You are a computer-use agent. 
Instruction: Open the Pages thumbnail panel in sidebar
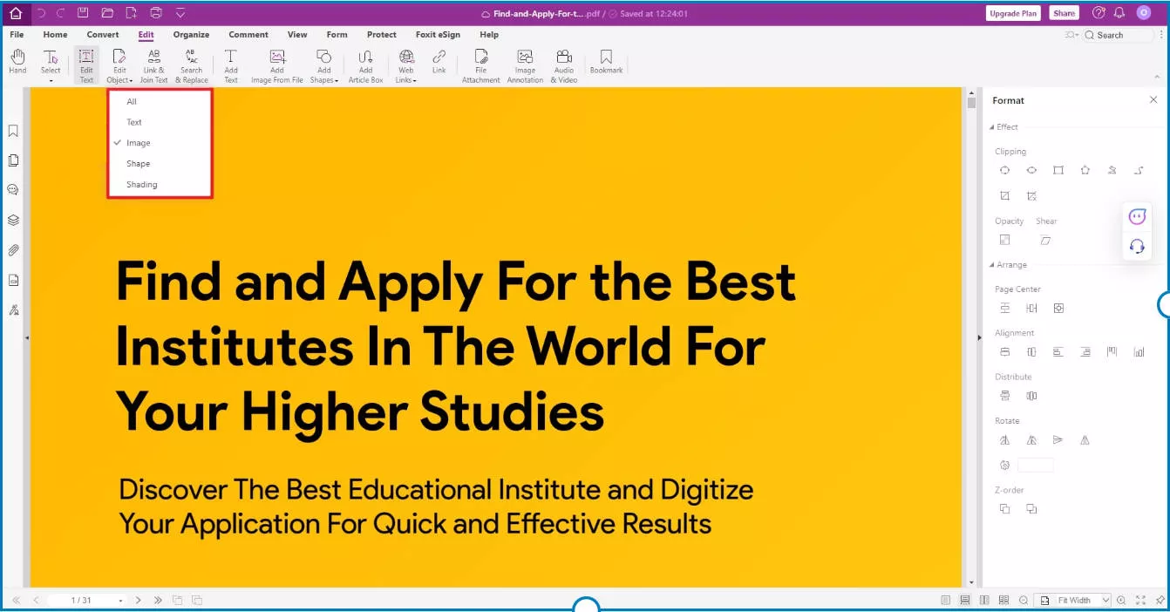pos(13,160)
